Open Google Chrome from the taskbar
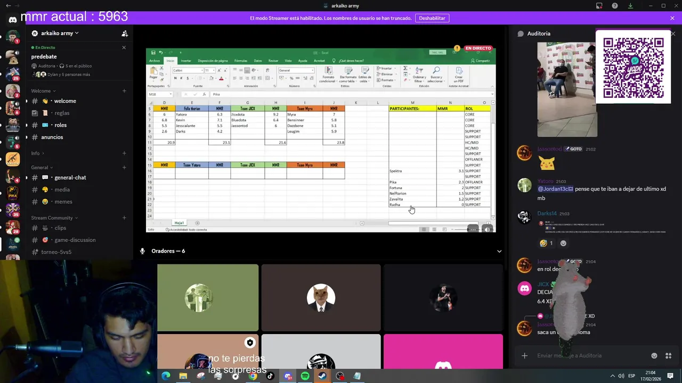682x383 pixels. tap(253, 376)
